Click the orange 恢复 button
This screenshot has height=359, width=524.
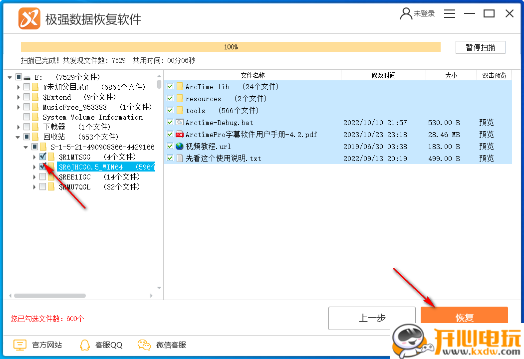click(464, 315)
